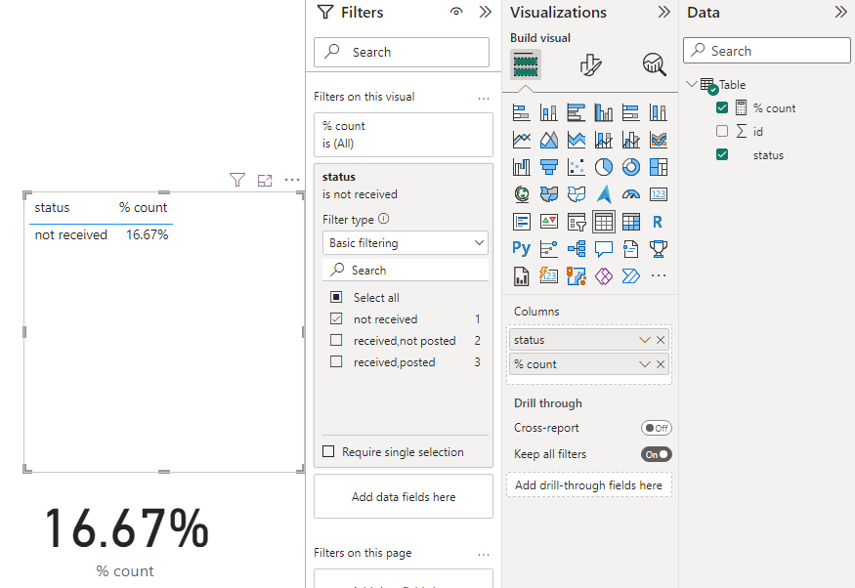Screen dimensions: 855x588
Task: Toggle the 'Select all' filter checkbox
Action: 336,297
